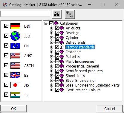
Task: Toggle the EN standard checkbox
Action: tap(6, 45)
